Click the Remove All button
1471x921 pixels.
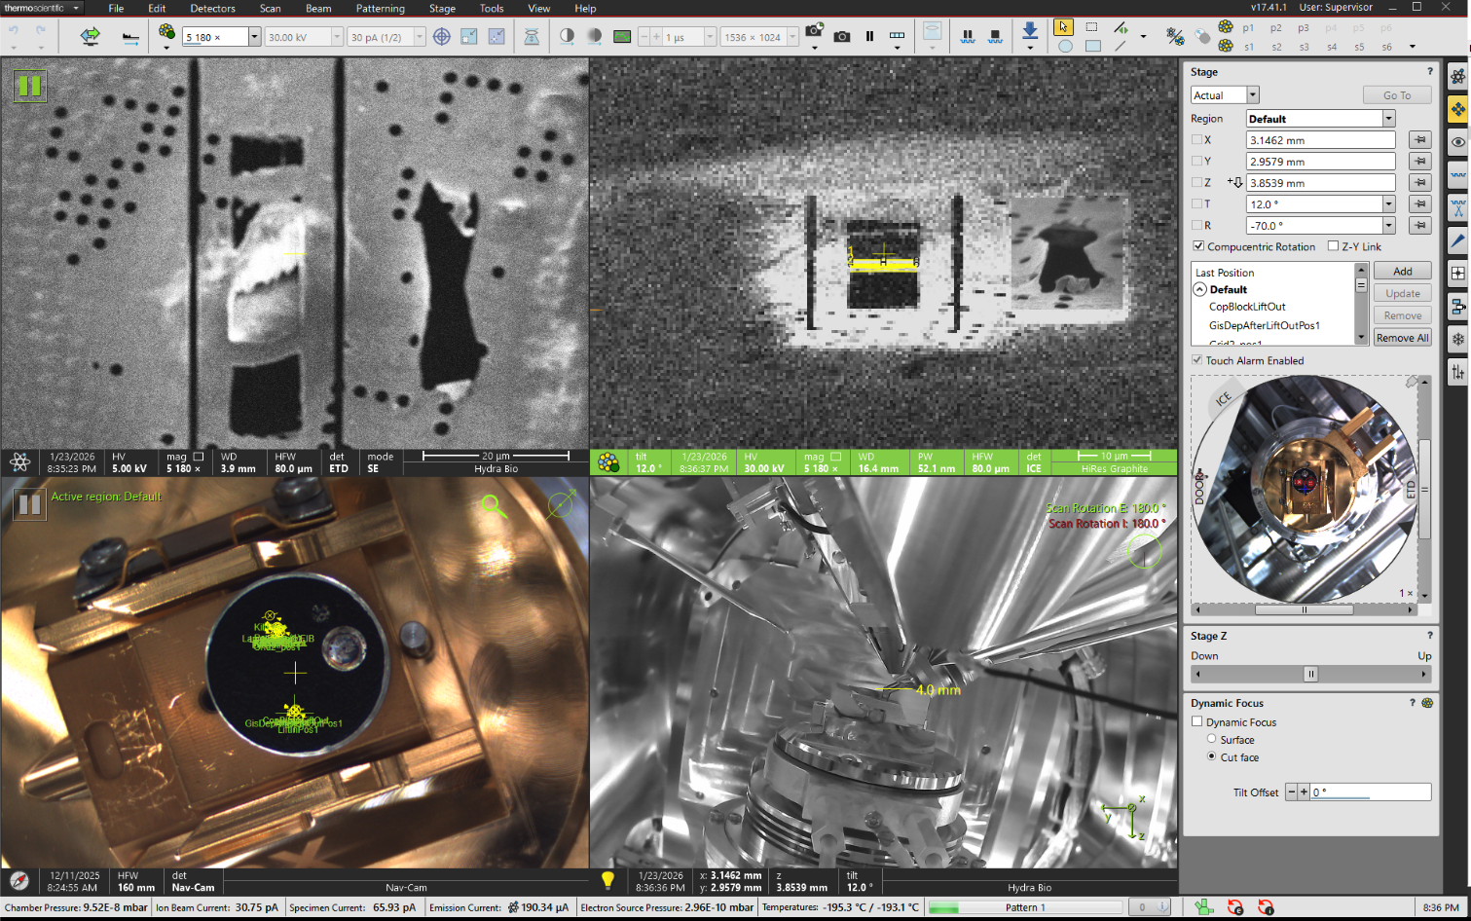pyautogui.click(x=1402, y=338)
